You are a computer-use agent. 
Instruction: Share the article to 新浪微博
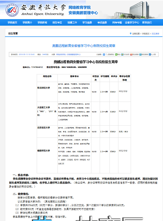click(134, 54)
